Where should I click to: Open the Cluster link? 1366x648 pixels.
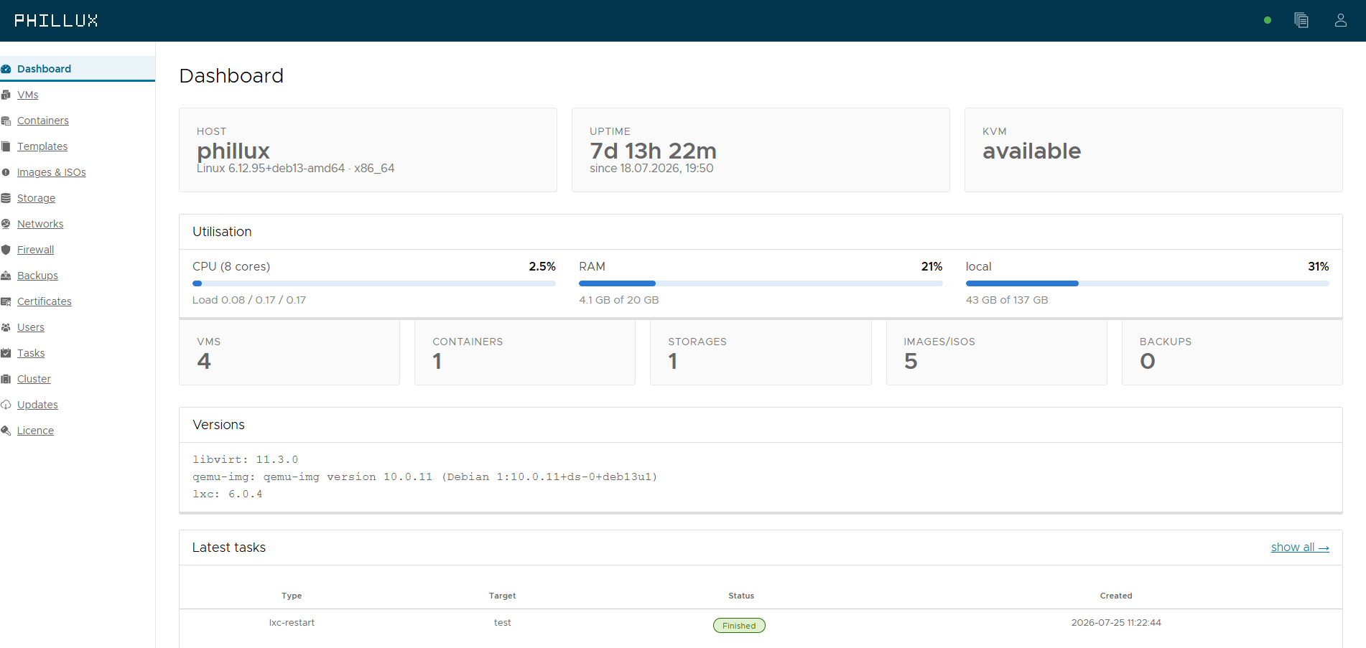coord(34,379)
